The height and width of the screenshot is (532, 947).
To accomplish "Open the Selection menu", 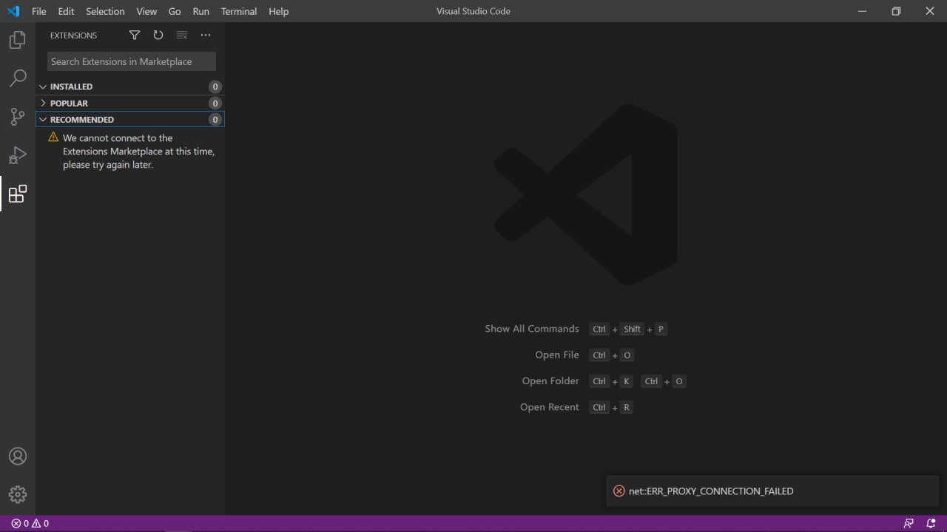I will point(105,11).
